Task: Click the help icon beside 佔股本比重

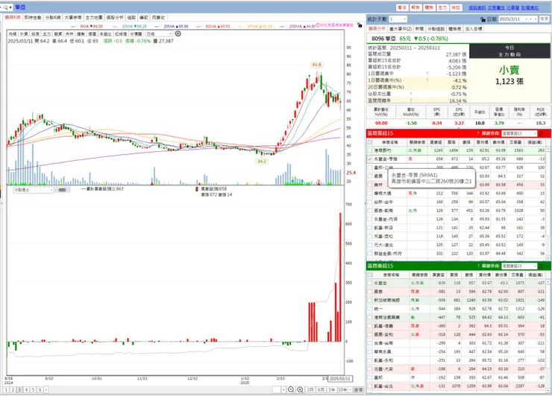Action: (411, 94)
